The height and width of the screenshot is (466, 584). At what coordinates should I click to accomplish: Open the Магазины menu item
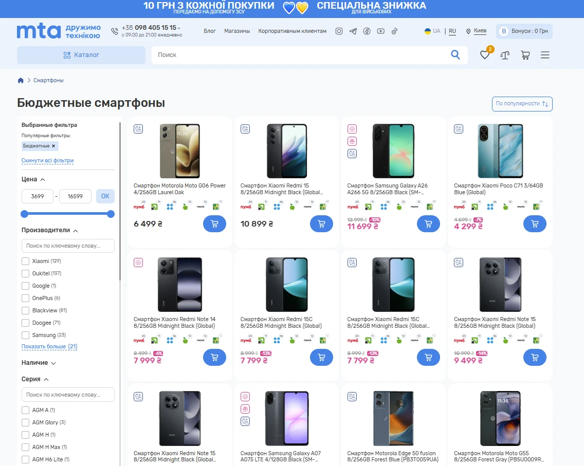[x=237, y=31]
